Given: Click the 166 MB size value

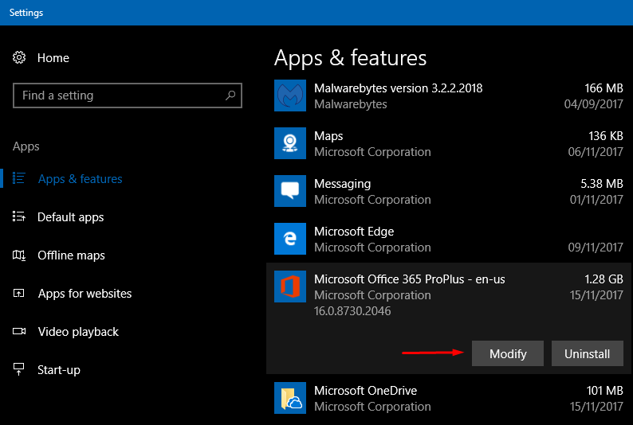Looking at the screenshot, I should click(604, 88).
